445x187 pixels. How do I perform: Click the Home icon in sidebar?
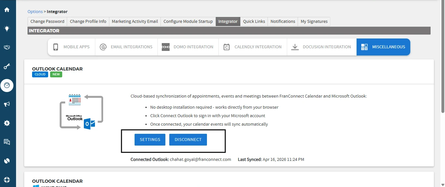[x=7, y=10]
